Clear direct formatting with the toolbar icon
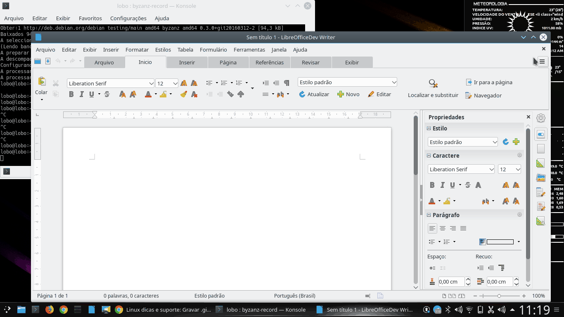Viewport: 564px width, 317px height. tap(194, 94)
